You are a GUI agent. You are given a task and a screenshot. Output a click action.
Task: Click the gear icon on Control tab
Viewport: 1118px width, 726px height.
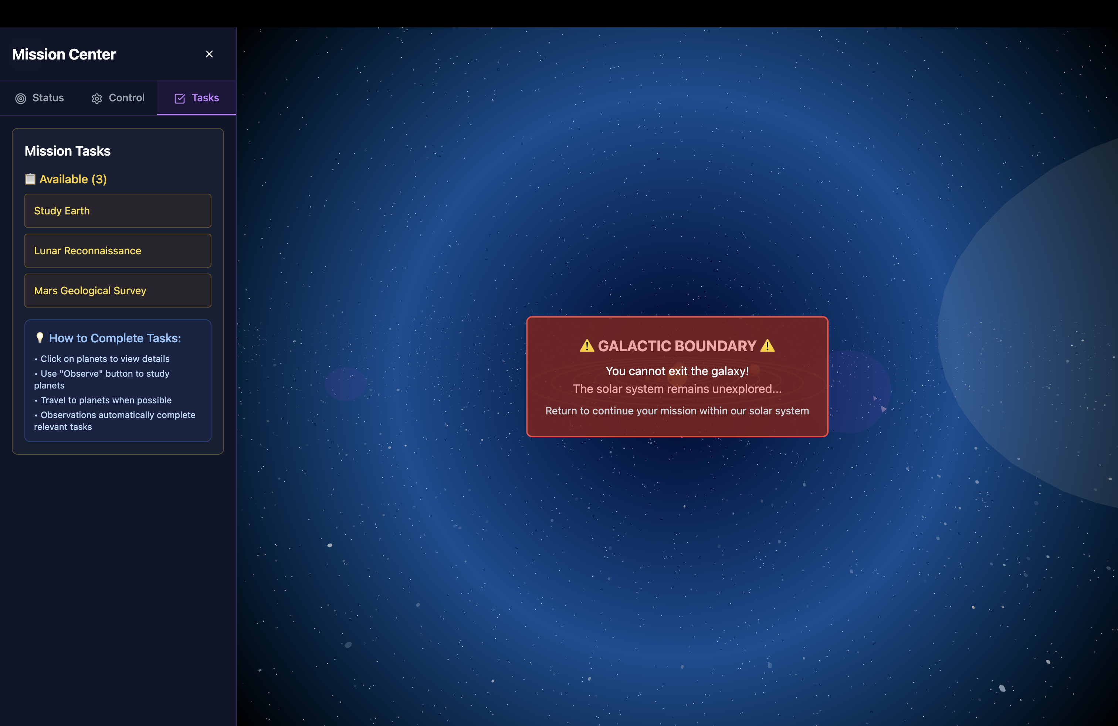97,98
